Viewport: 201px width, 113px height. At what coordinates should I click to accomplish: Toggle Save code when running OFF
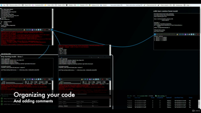click(134, 5)
